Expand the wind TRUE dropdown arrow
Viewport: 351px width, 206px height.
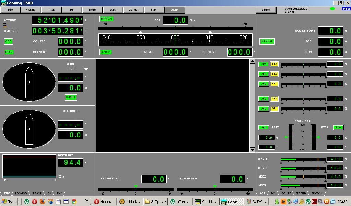86,69
